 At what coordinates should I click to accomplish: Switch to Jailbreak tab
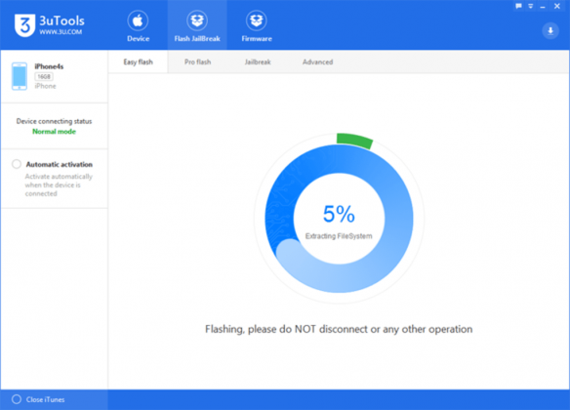click(258, 61)
